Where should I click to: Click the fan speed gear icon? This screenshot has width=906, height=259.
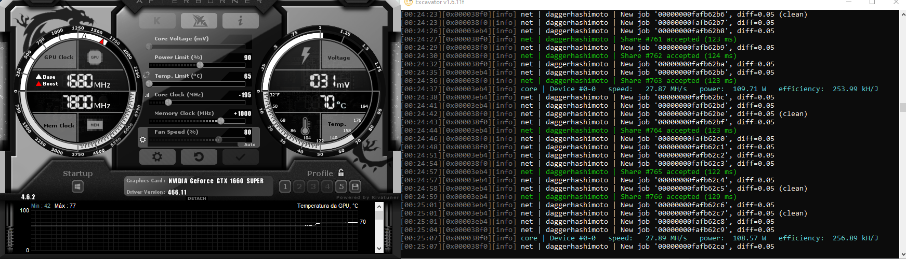pyautogui.click(x=142, y=139)
